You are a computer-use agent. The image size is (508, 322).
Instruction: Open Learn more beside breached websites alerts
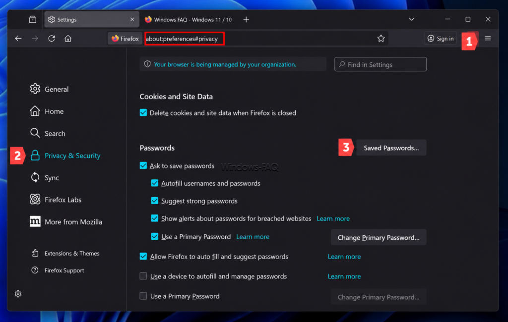pos(333,219)
